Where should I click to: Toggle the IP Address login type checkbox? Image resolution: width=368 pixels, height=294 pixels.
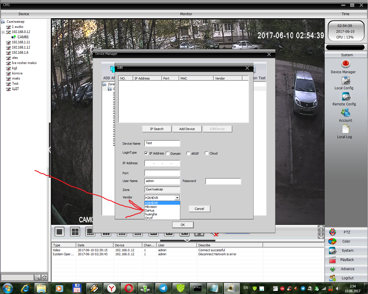pos(146,153)
